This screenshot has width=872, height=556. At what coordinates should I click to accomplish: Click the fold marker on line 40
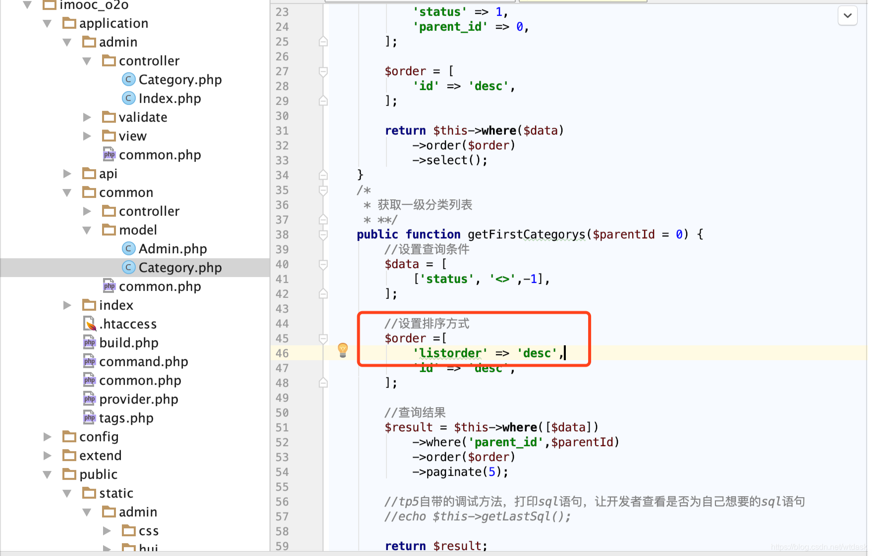[x=323, y=265]
